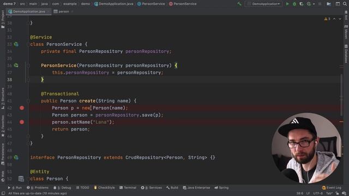This screenshot has height=196, width=349.
Task: Click the @Transactional annotation in code
Action: pos(60,94)
